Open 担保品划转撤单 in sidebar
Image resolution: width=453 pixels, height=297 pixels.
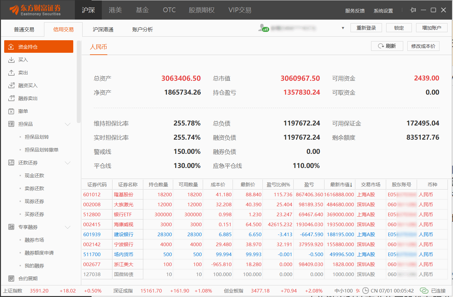pos(41,150)
